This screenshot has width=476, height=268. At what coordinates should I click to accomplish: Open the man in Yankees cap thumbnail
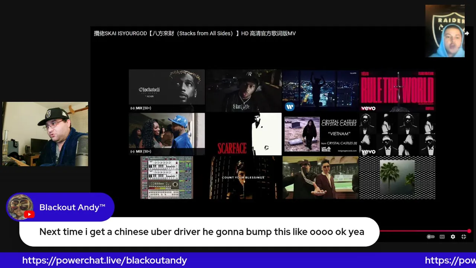[244, 90]
